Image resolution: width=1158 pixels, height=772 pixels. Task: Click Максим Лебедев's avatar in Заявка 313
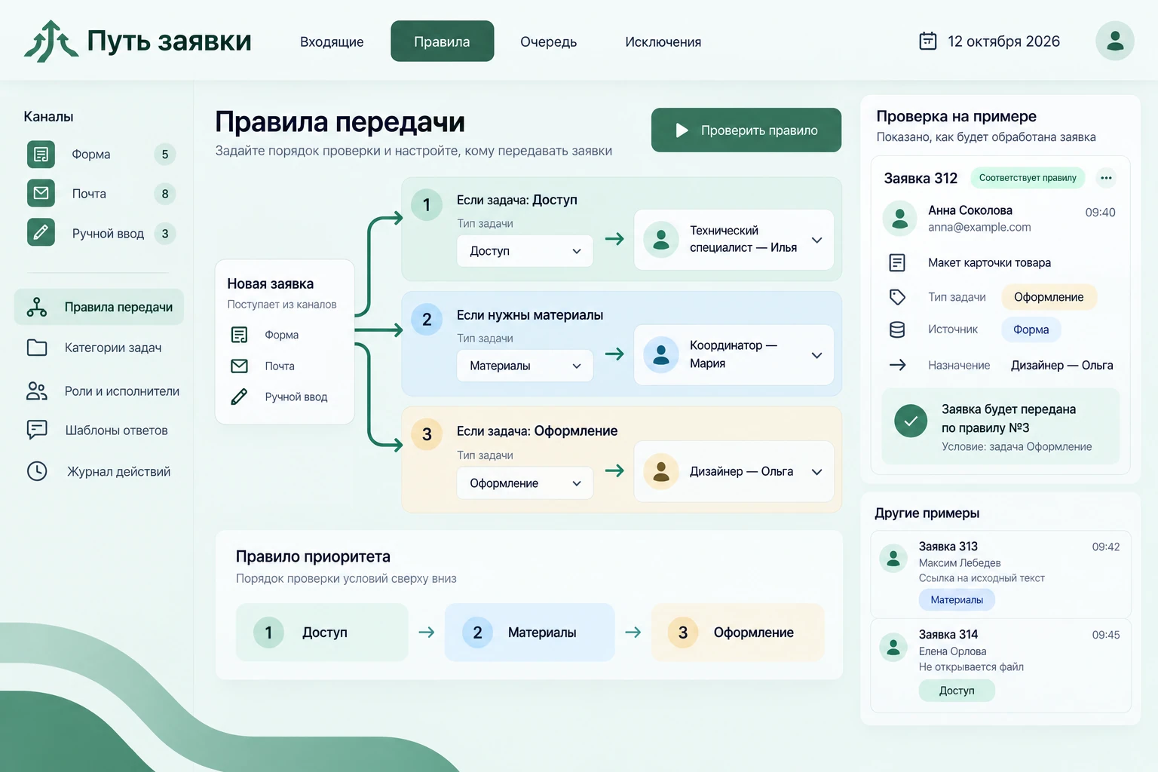tap(893, 559)
